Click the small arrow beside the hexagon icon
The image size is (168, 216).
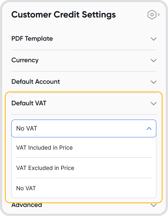coord(159,15)
